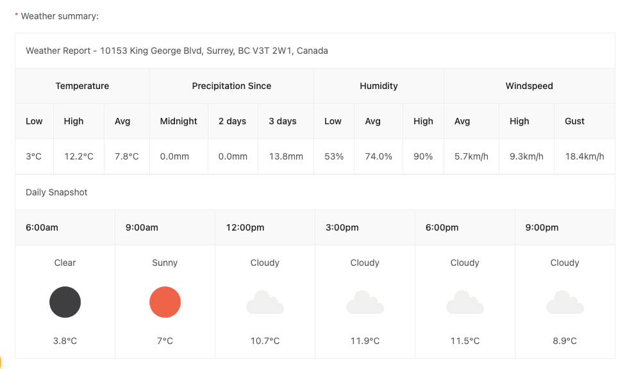Select the 6:00am time header
Image resolution: width=634 pixels, height=369 pixels.
(x=42, y=227)
